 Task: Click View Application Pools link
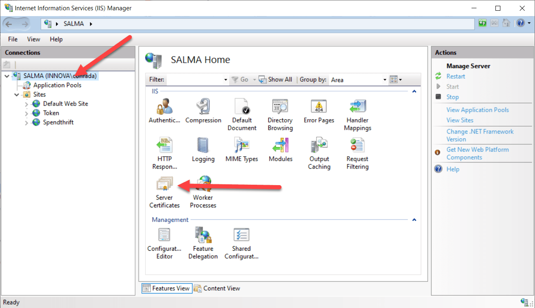point(477,110)
